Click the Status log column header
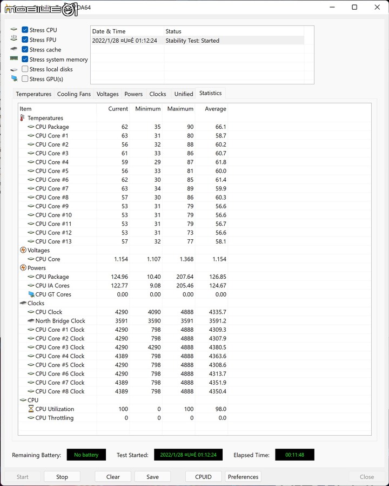Screen dimensions: 389x486 (x=234, y=31)
